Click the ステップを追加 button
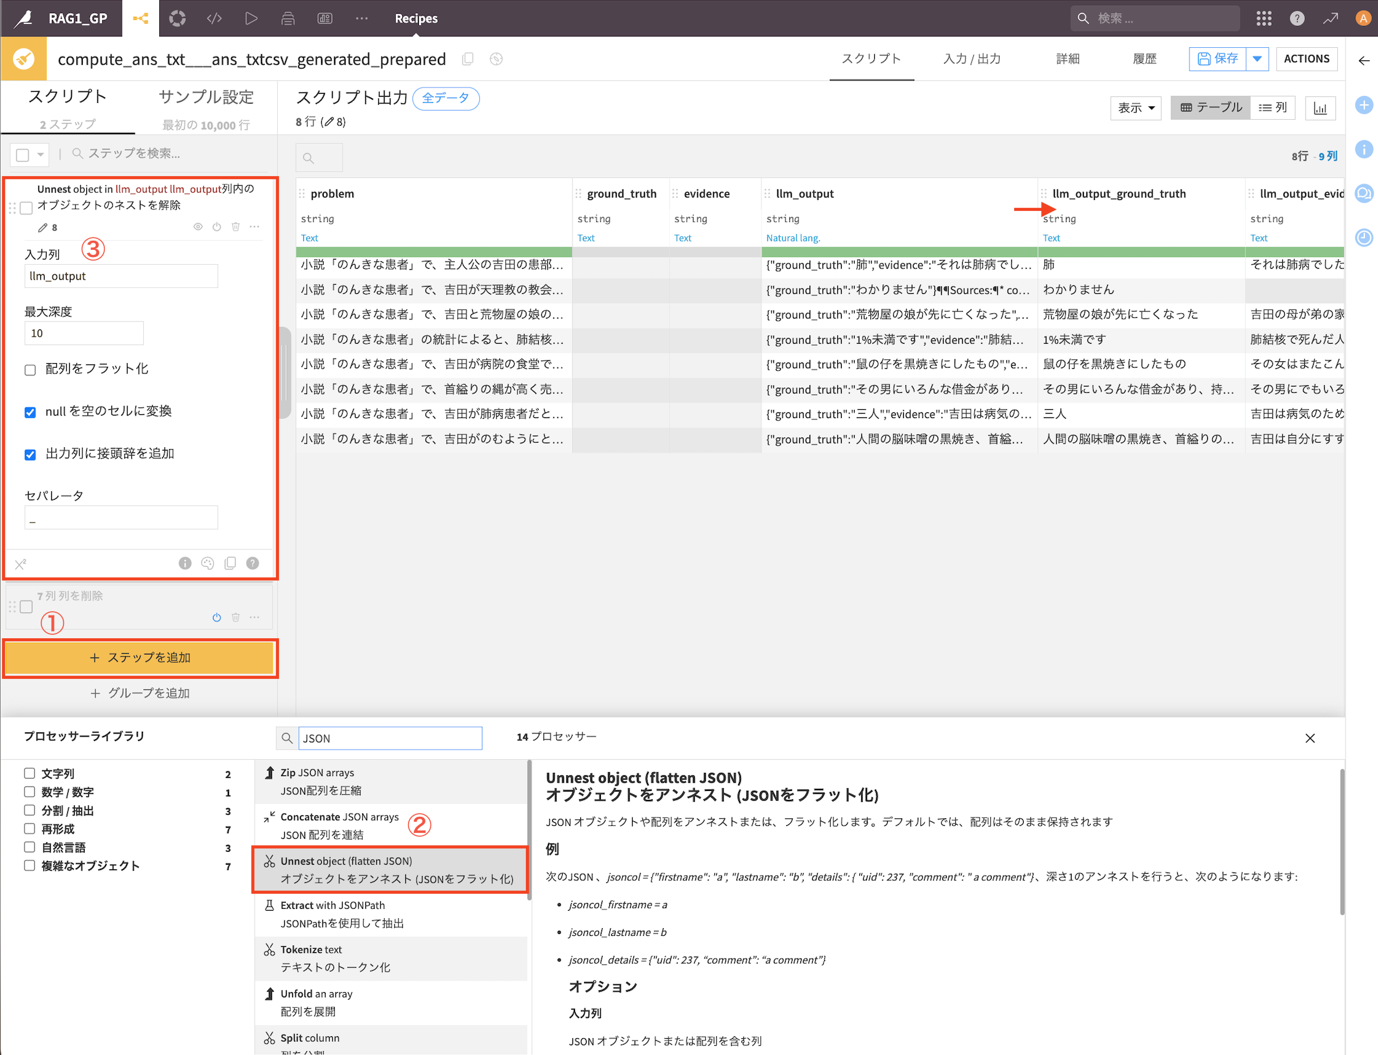The width and height of the screenshot is (1378, 1055). [x=141, y=658]
